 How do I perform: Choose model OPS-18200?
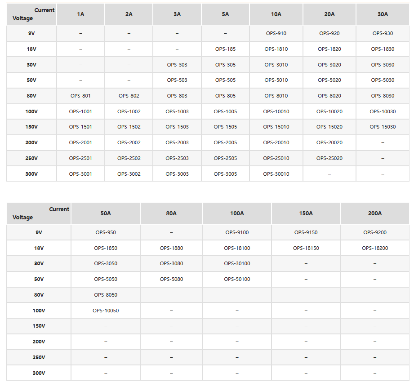pyautogui.click(x=374, y=248)
